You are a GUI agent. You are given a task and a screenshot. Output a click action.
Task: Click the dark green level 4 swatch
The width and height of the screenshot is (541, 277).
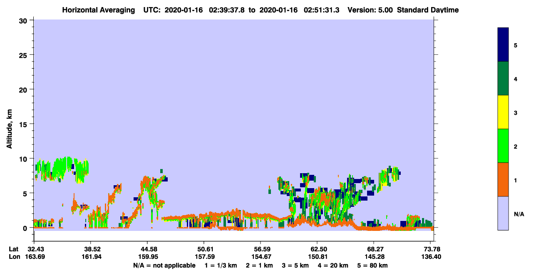click(x=503, y=78)
